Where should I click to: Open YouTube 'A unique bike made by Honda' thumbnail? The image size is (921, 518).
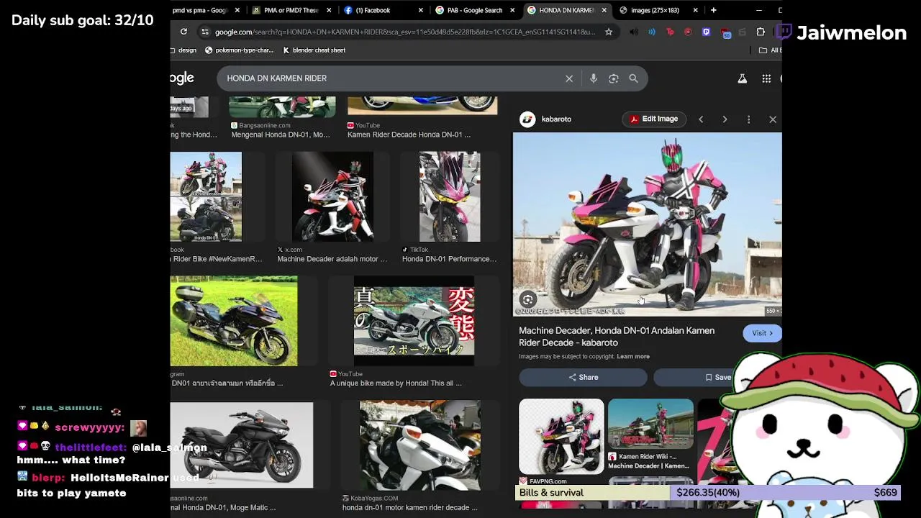click(414, 321)
